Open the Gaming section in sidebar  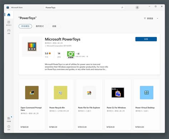pos(9,31)
